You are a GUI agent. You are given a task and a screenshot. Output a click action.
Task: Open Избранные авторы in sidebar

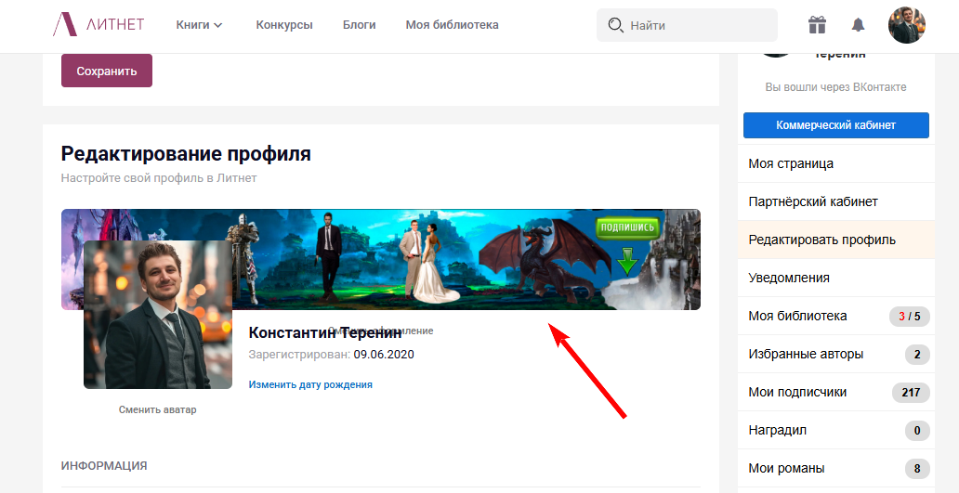[836, 354]
